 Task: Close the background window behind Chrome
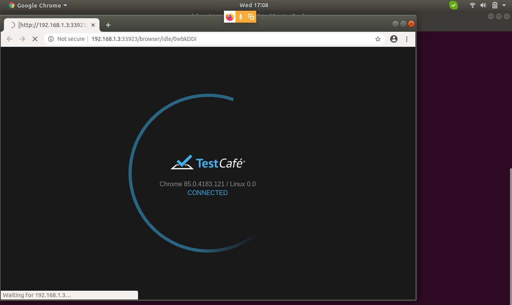[x=507, y=16]
